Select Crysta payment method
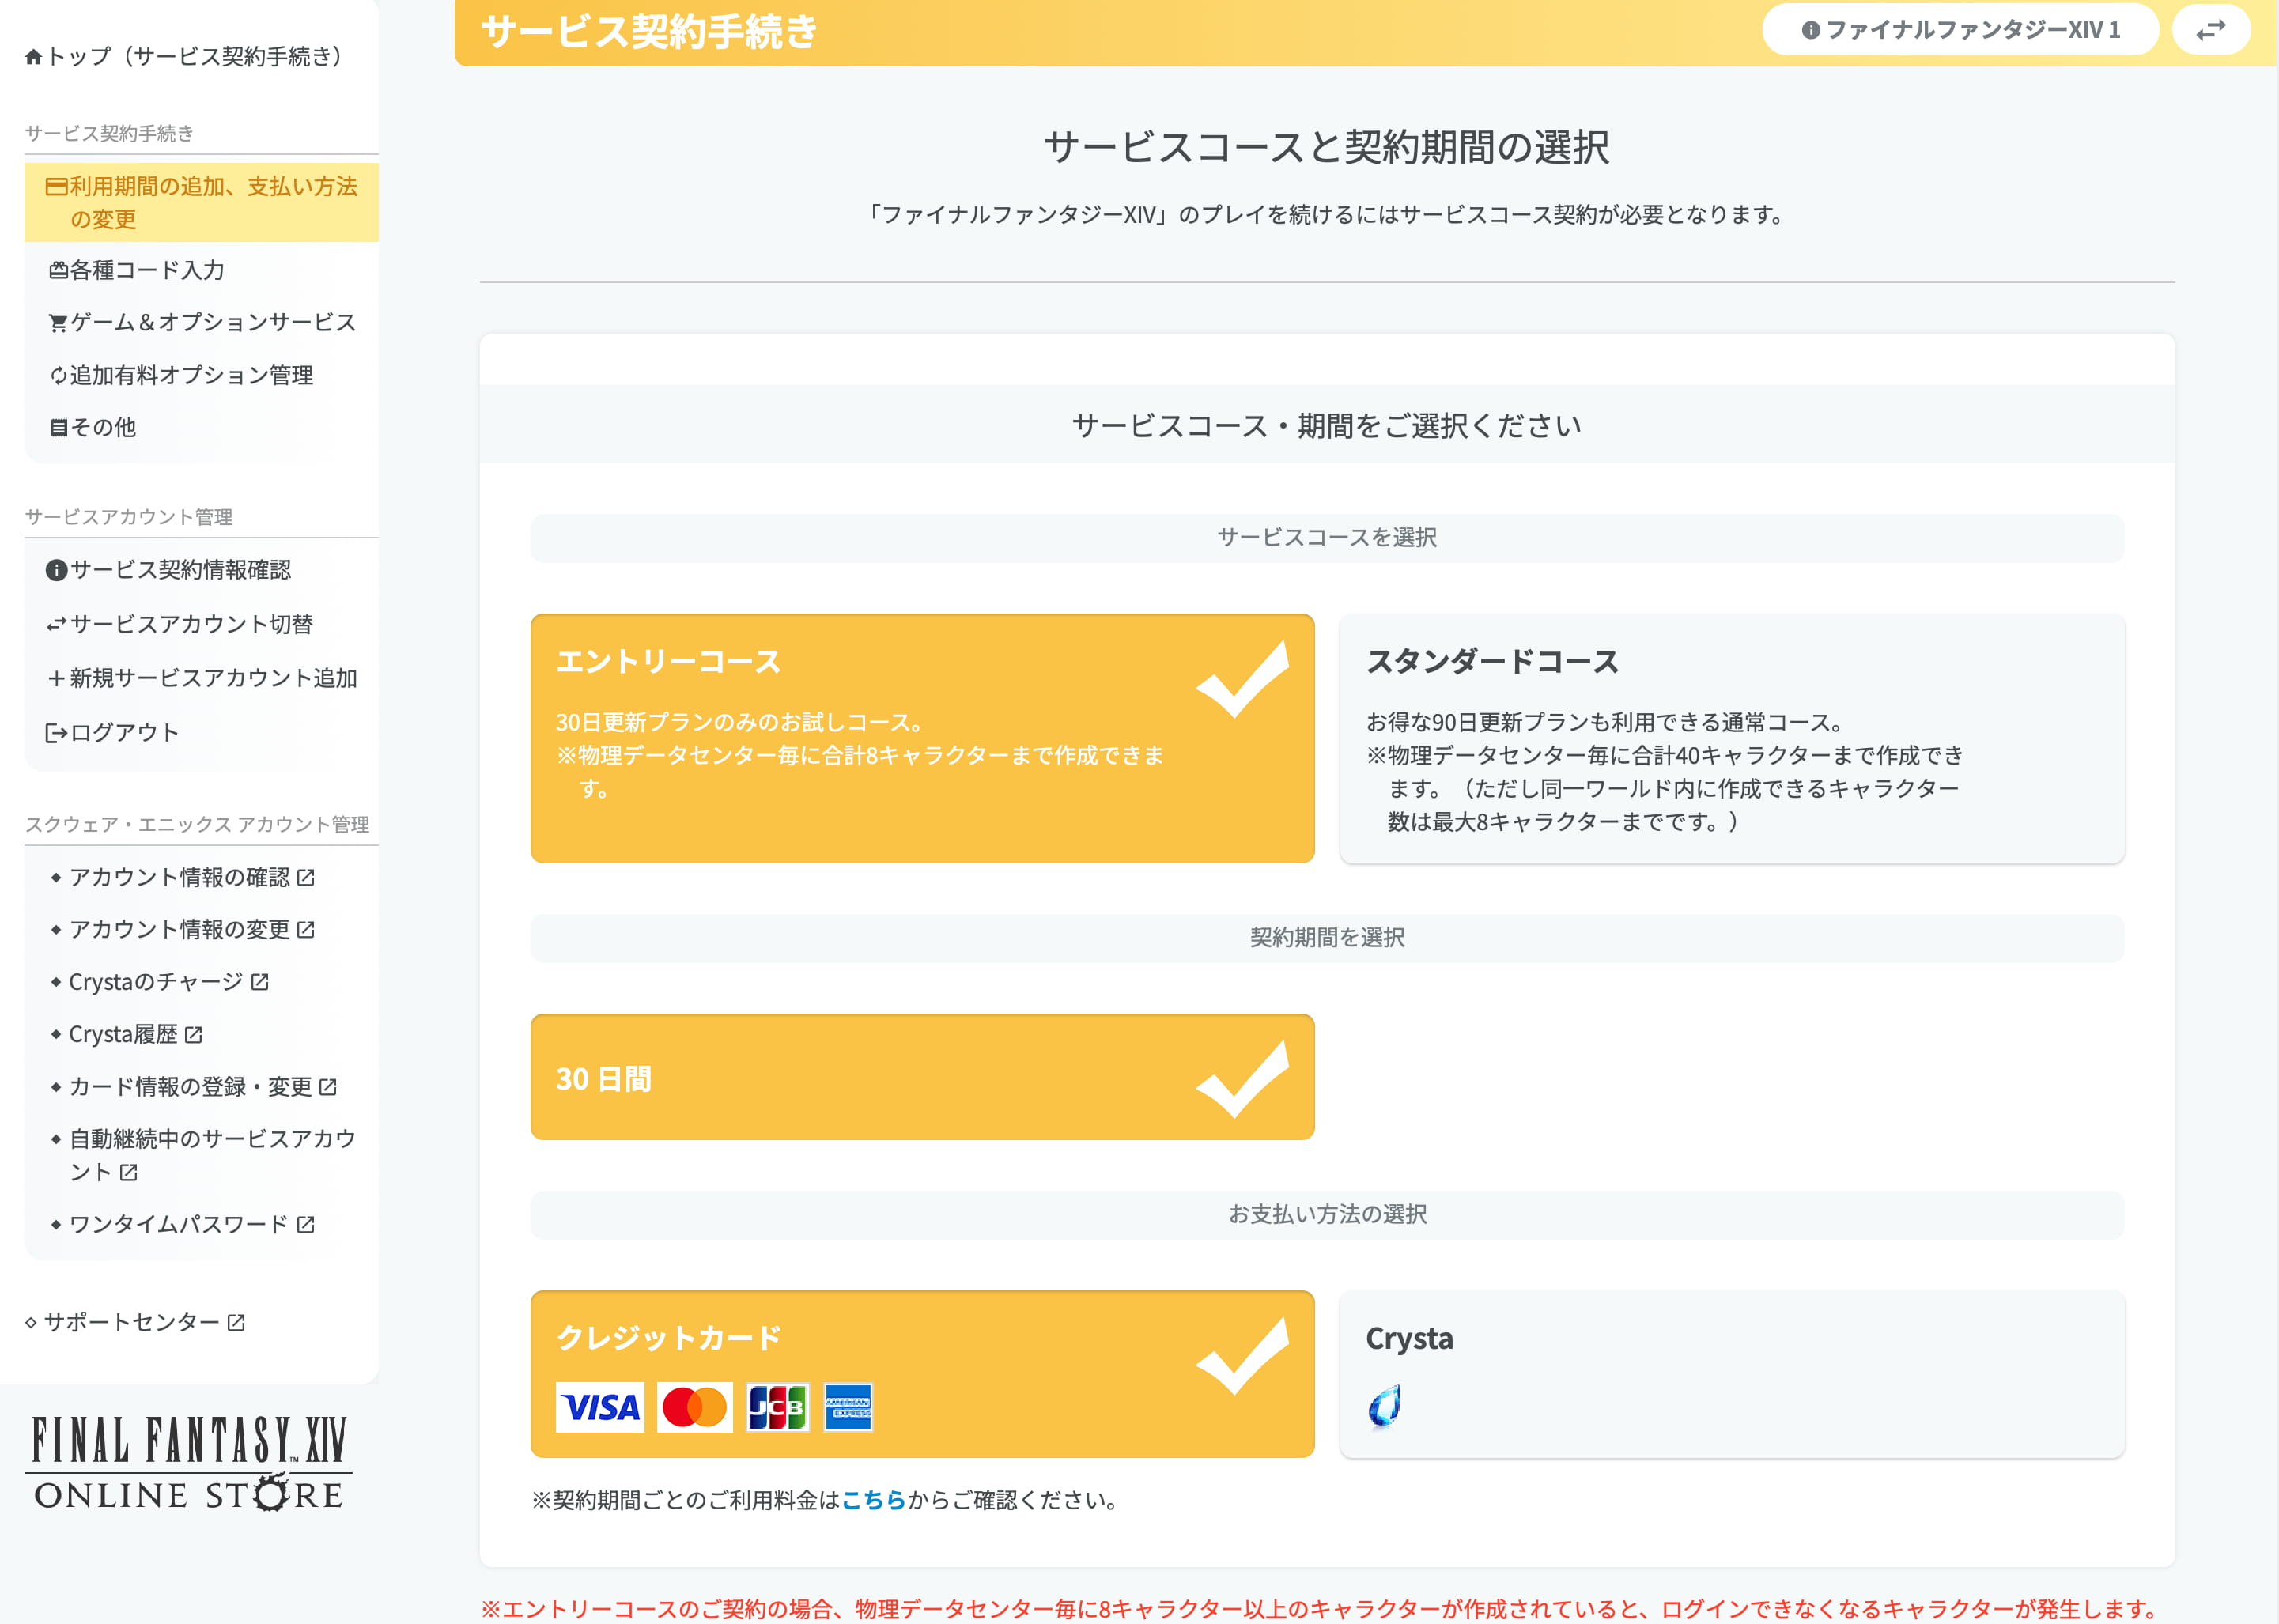The width and height of the screenshot is (2279, 1624). pos(1732,1374)
